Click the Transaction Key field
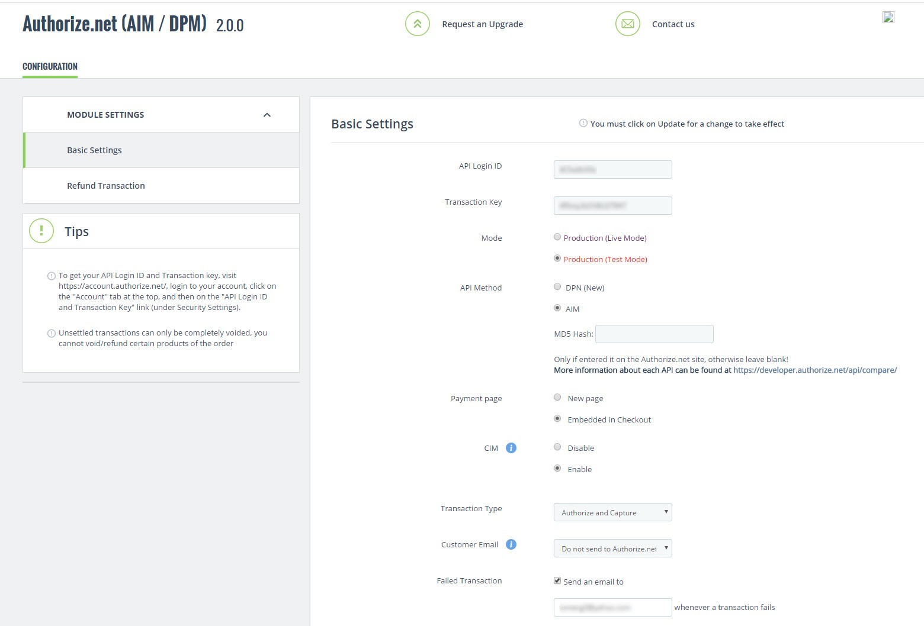 coord(613,205)
